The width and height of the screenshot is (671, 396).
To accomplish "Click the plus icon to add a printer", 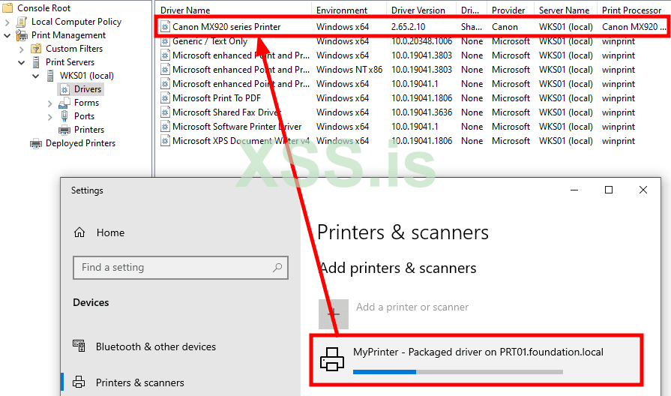I will coord(334,313).
